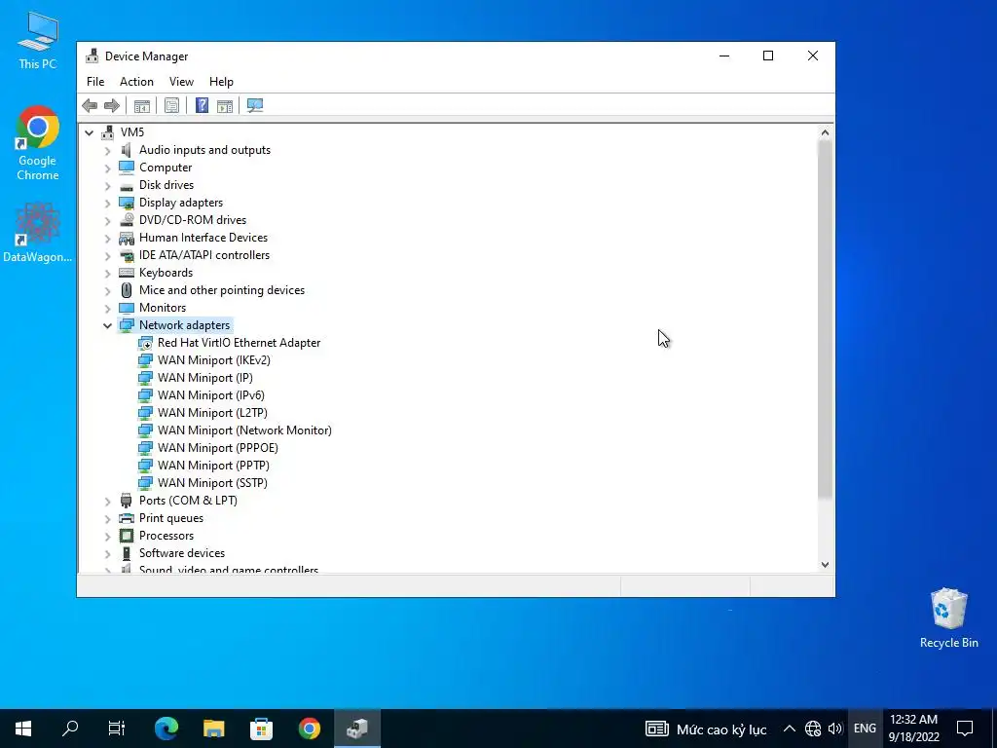The height and width of the screenshot is (748, 997).
Task: Select the Software devices category
Action: click(181, 553)
